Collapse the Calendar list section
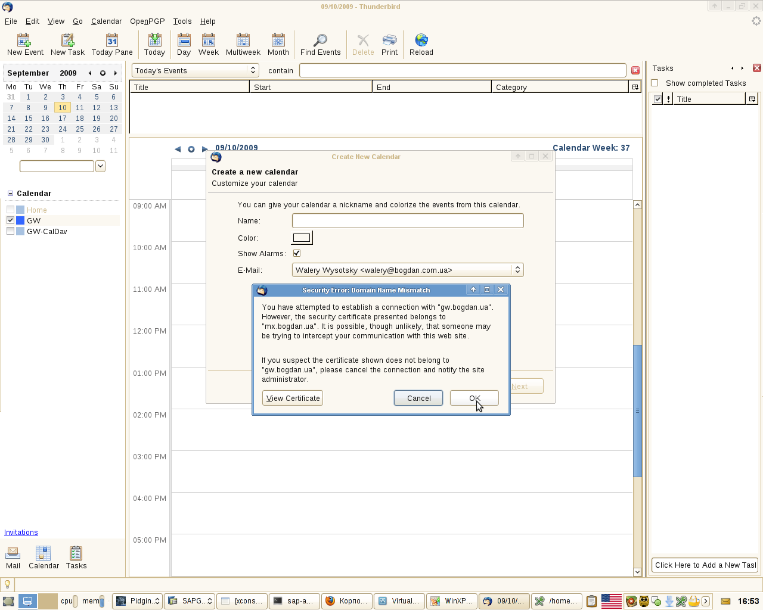This screenshot has height=610, width=763. [x=10, y=193]
